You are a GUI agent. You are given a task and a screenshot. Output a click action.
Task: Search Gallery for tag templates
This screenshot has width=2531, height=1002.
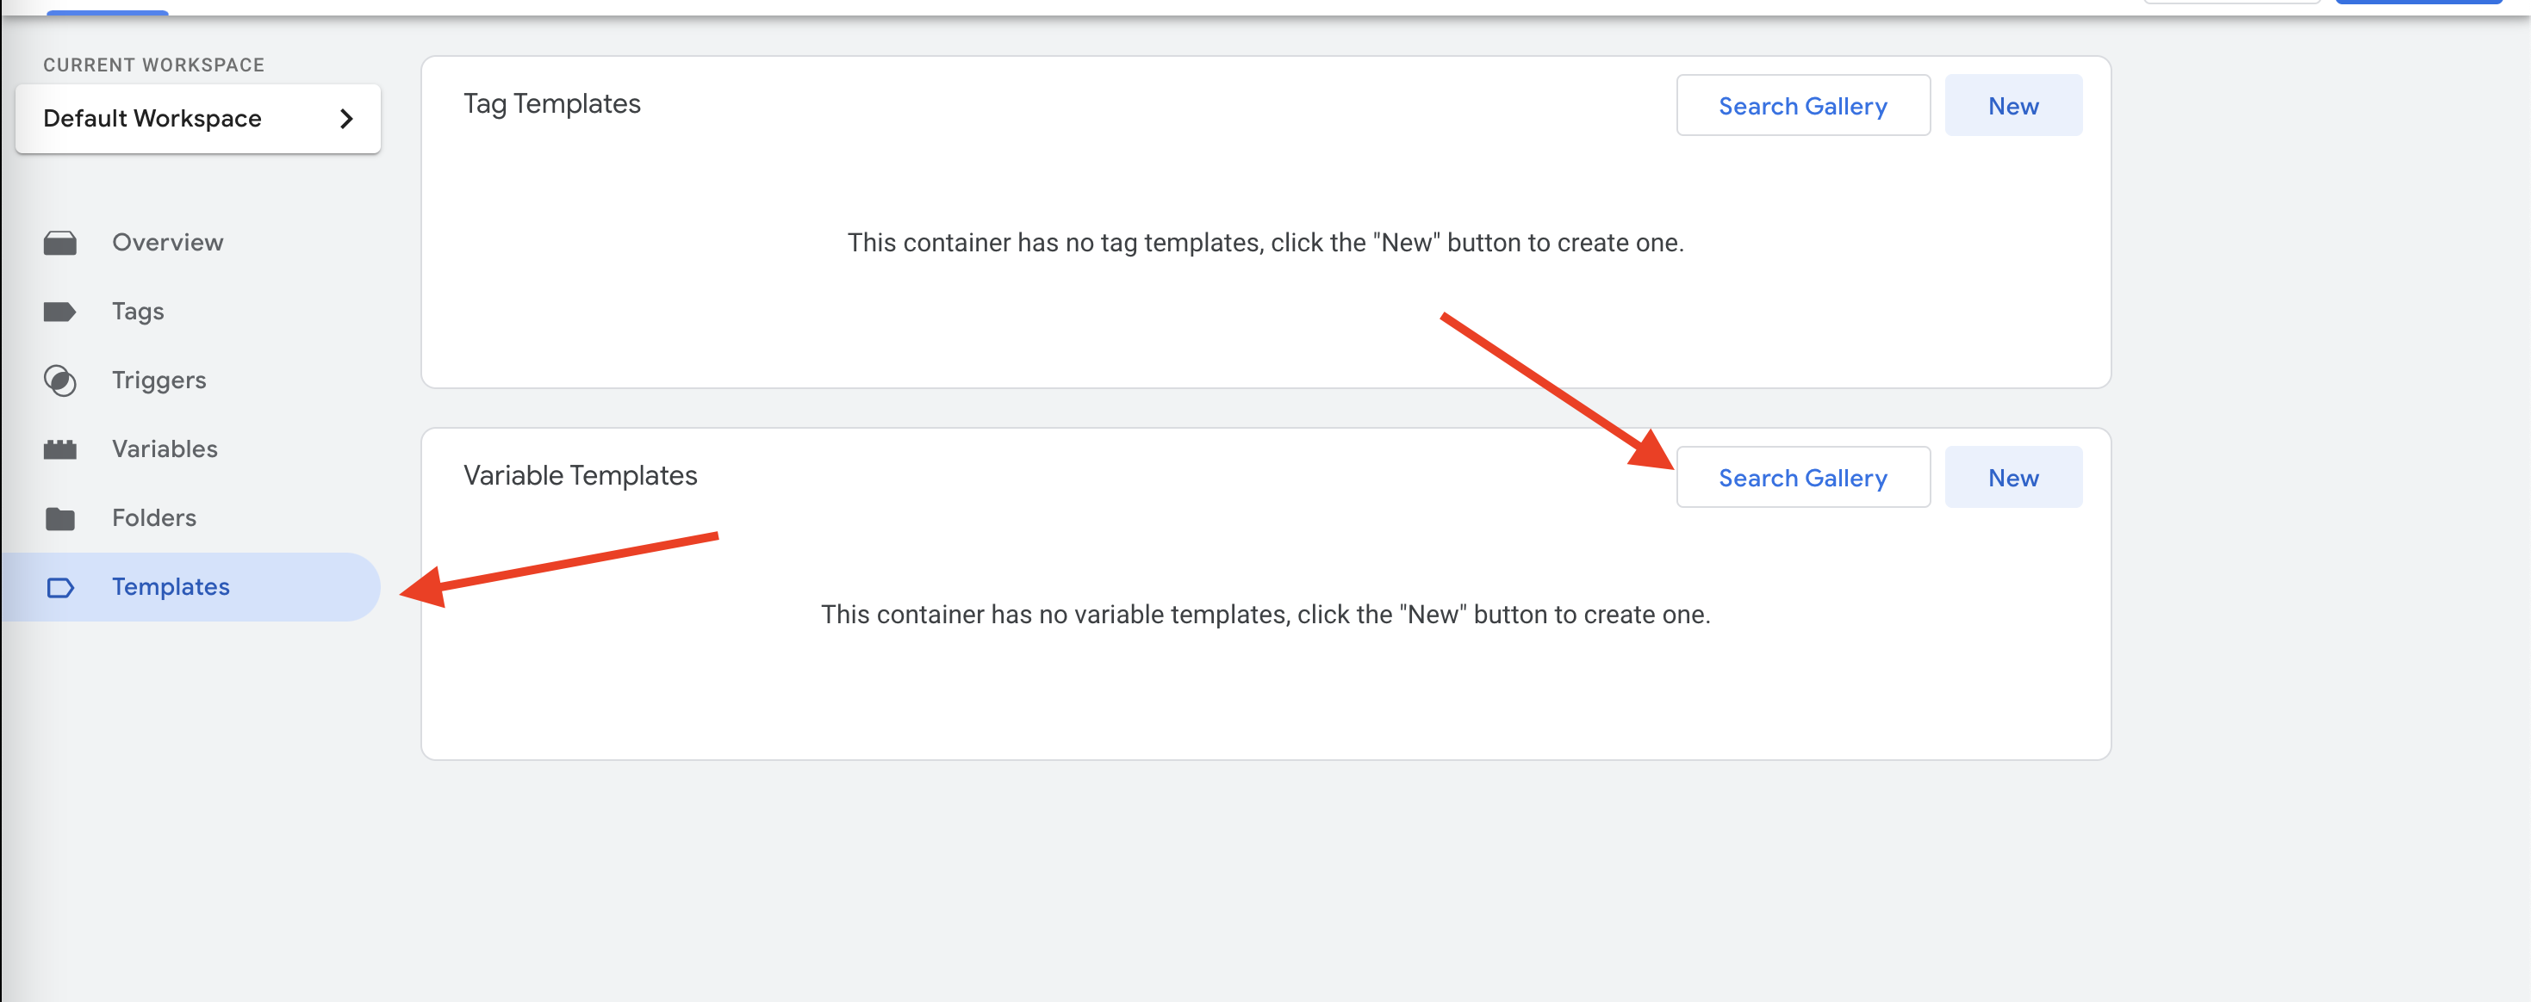(x=1802, y=106)
